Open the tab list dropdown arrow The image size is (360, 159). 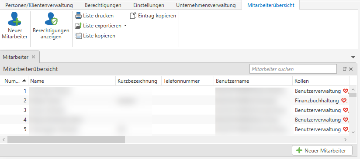tap(353, 57)
